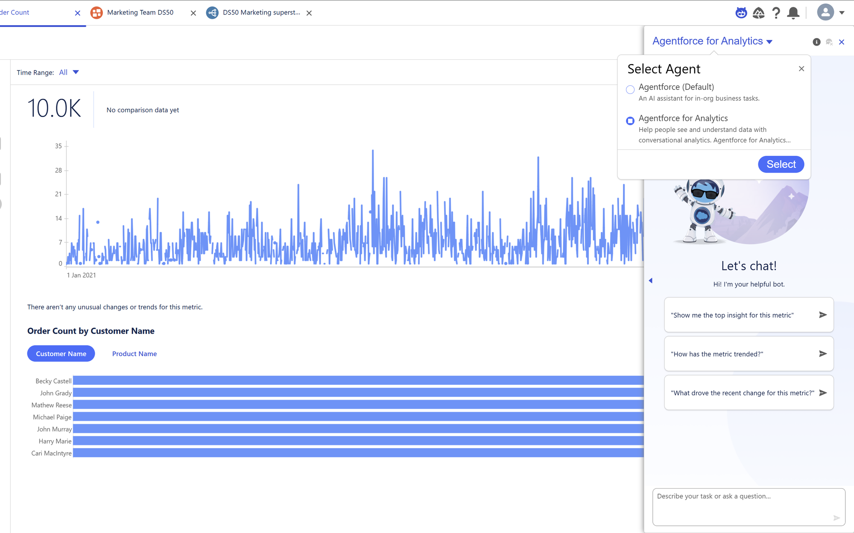Click the 1 Jan 2021 axis label
Image resolution: width=854 pixels, height=533 pixels.
81,275
